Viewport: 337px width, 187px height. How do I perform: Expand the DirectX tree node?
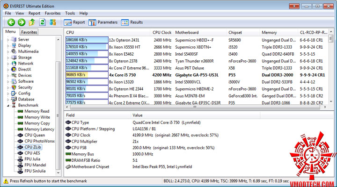click(8, 70)
